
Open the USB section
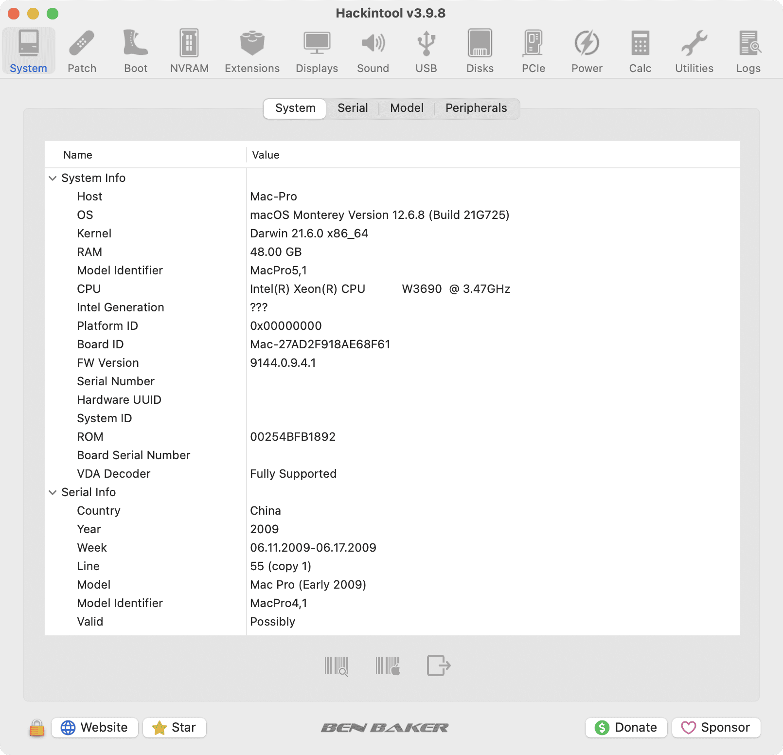coord(426,51)
